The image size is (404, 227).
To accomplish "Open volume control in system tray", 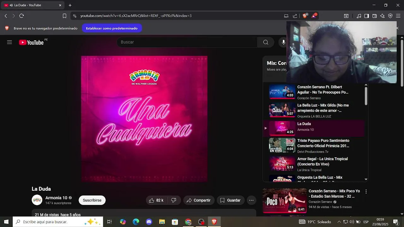I will pos(352,222).
